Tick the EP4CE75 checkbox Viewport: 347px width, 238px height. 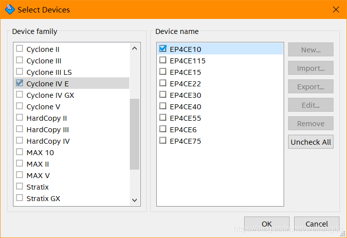[163, 141]
